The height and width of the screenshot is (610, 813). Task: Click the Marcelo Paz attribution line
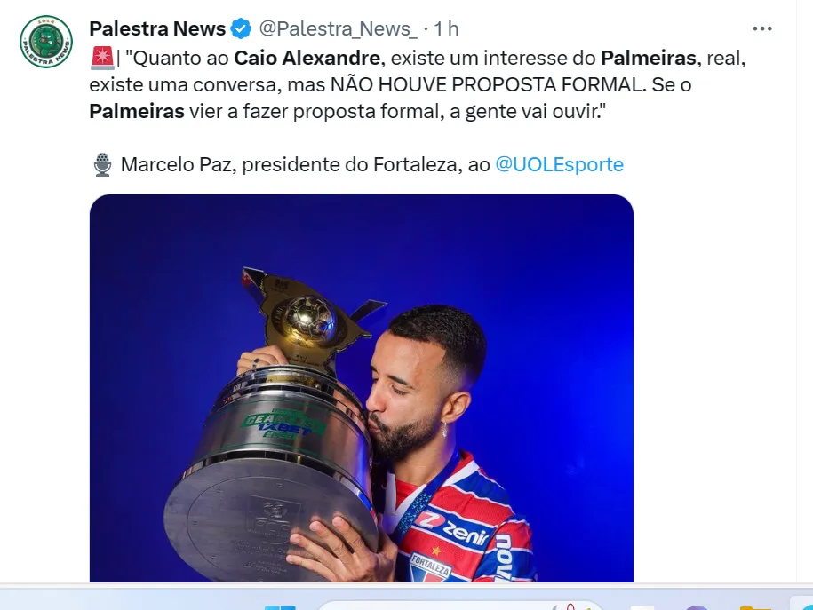click(x=358, y=164)
